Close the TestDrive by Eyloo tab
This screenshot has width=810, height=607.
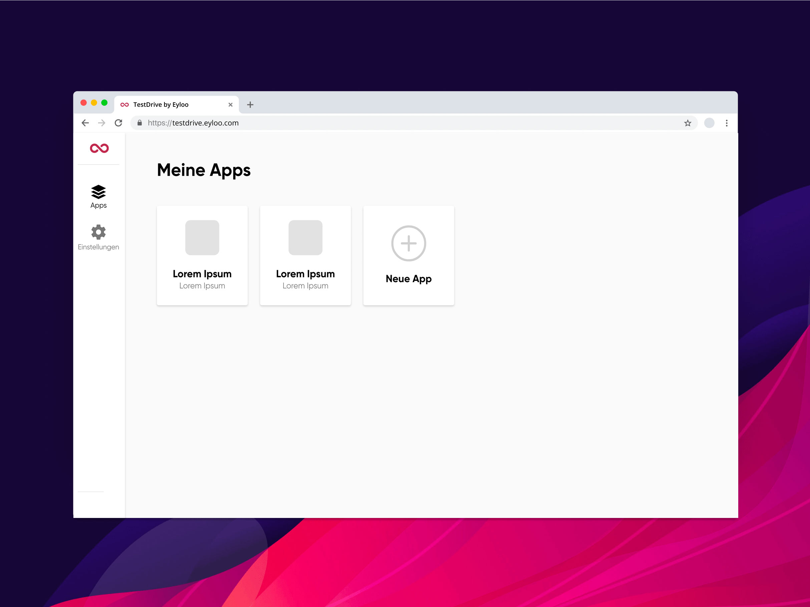230,105
